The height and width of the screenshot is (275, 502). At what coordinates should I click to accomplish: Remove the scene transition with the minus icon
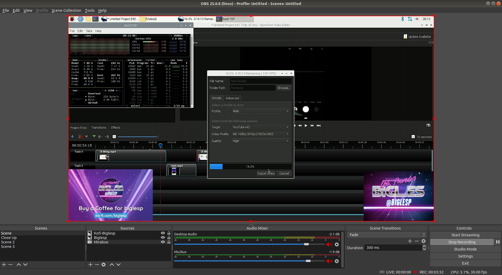[x=417, y=241]
